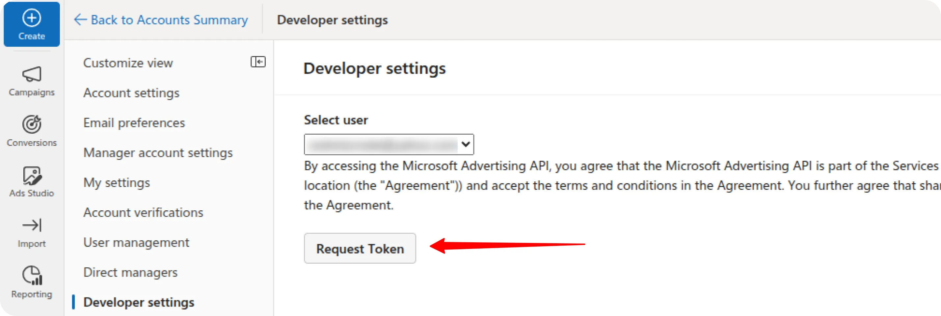Click the Request Token button
The image size is (941, 316).
[360, 249]
